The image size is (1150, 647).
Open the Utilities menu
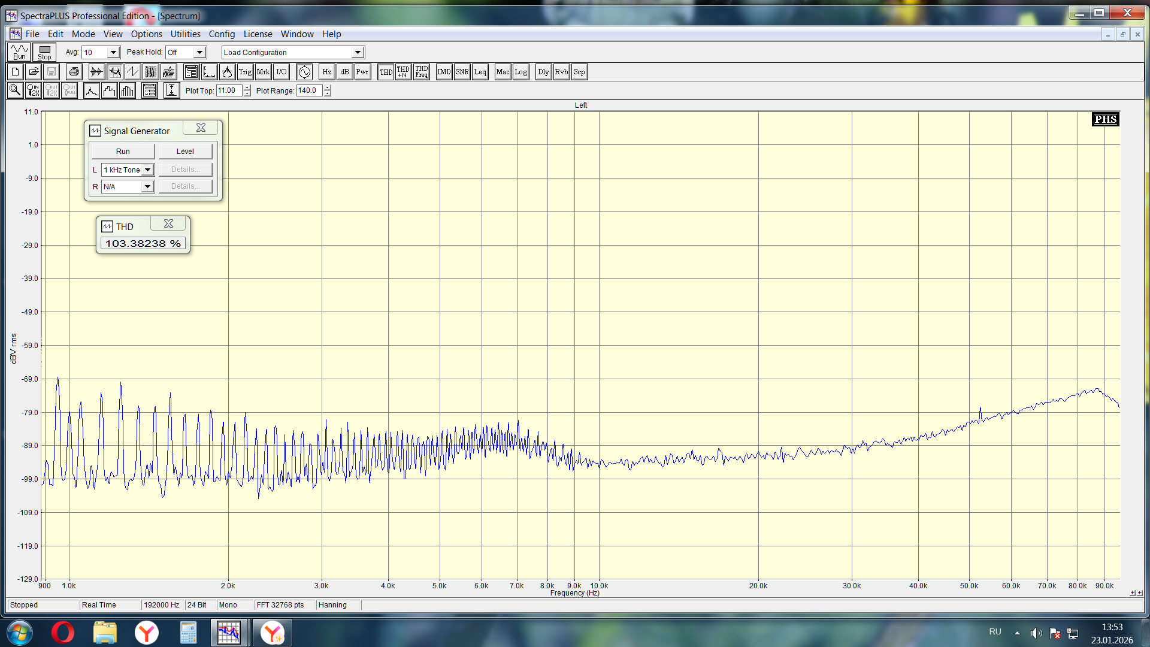pos(185,34)
